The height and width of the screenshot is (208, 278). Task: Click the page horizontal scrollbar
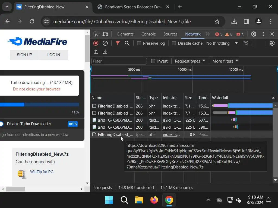click(15, 189)
